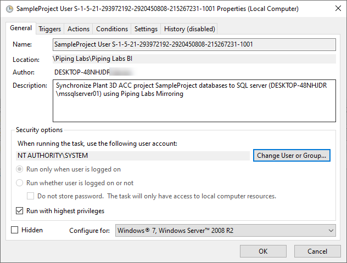The height and width of the screenshot is (263, 347).
Task: Select the General tab
Action: (x=21, y=28)
